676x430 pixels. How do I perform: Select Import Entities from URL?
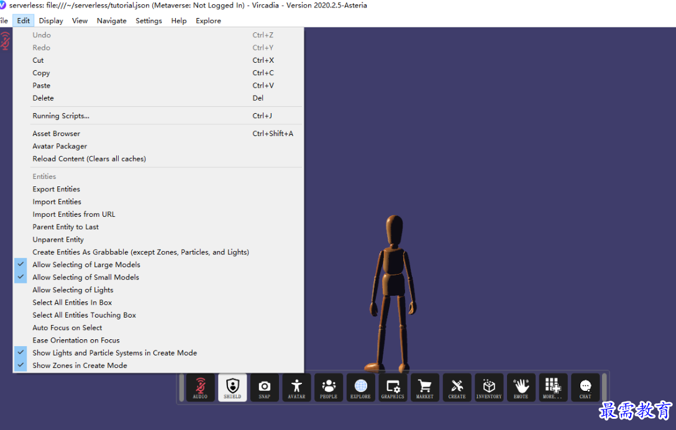coord(158,214)
